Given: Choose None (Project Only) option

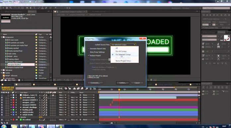Looking at the screenshot, I should point(123,61).
